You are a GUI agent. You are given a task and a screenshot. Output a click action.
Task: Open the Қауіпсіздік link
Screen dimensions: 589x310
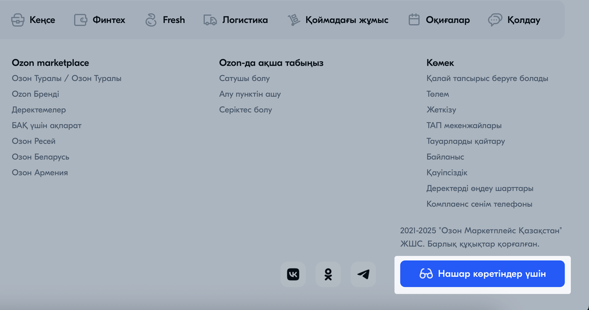[x=447, y=173]
